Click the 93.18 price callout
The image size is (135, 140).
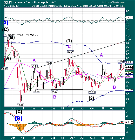tap(49, 62)
